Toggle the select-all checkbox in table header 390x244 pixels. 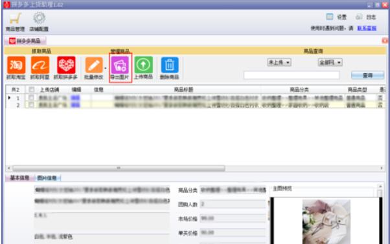[31, 89]
